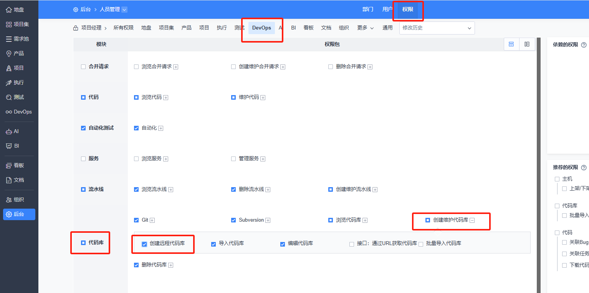The height and width of the screenshot is (293, 589).
Task: Expand the 浏览代码 plus icon
Action: pos(165,97)
